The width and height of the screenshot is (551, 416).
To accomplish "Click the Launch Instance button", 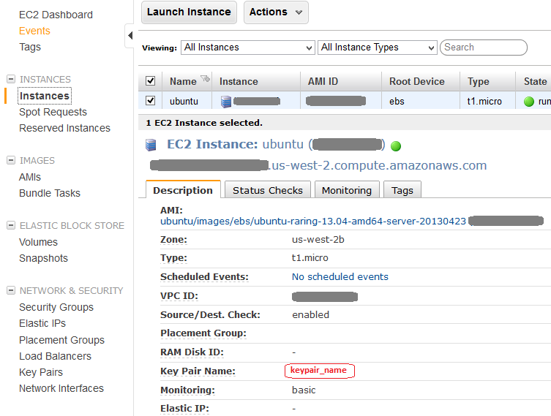I will [x=189, y=12].
